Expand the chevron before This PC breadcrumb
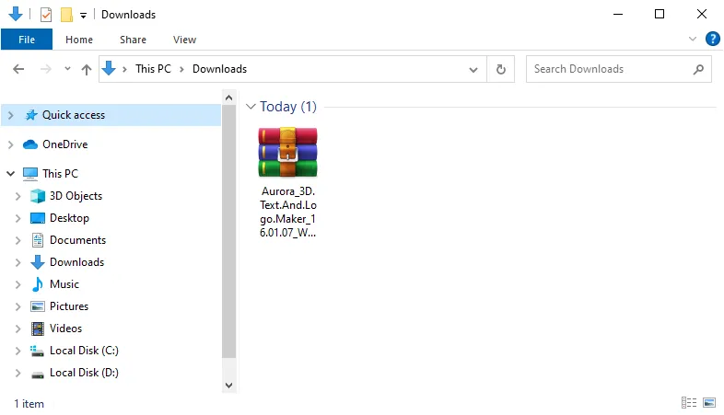Viewport: 724px width, 415px height. [x=124, y=69]
